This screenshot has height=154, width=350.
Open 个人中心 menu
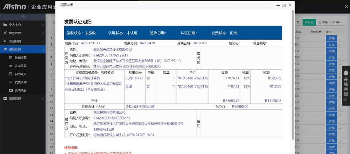pyautogui.click(x=23, y=25)
